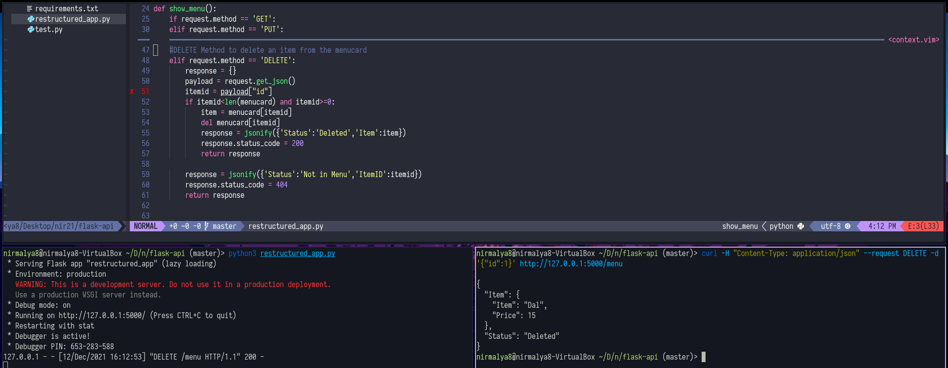
Task: Click the E:3(L33) error indicator
Action: (x=924, y=226)
